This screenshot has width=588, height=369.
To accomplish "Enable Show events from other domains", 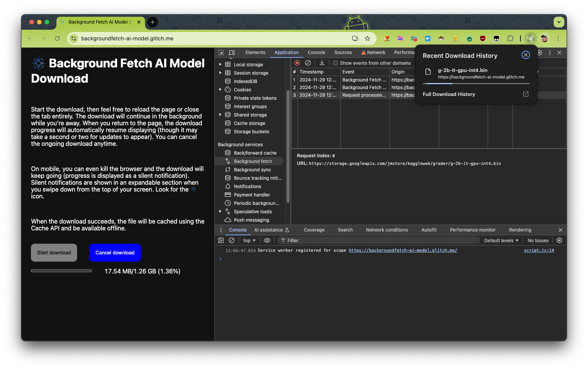I will (335, 63).
